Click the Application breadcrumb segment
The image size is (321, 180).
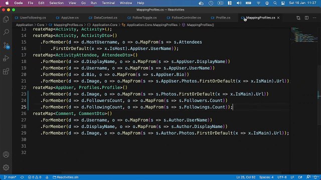click(x=25, y=25)
